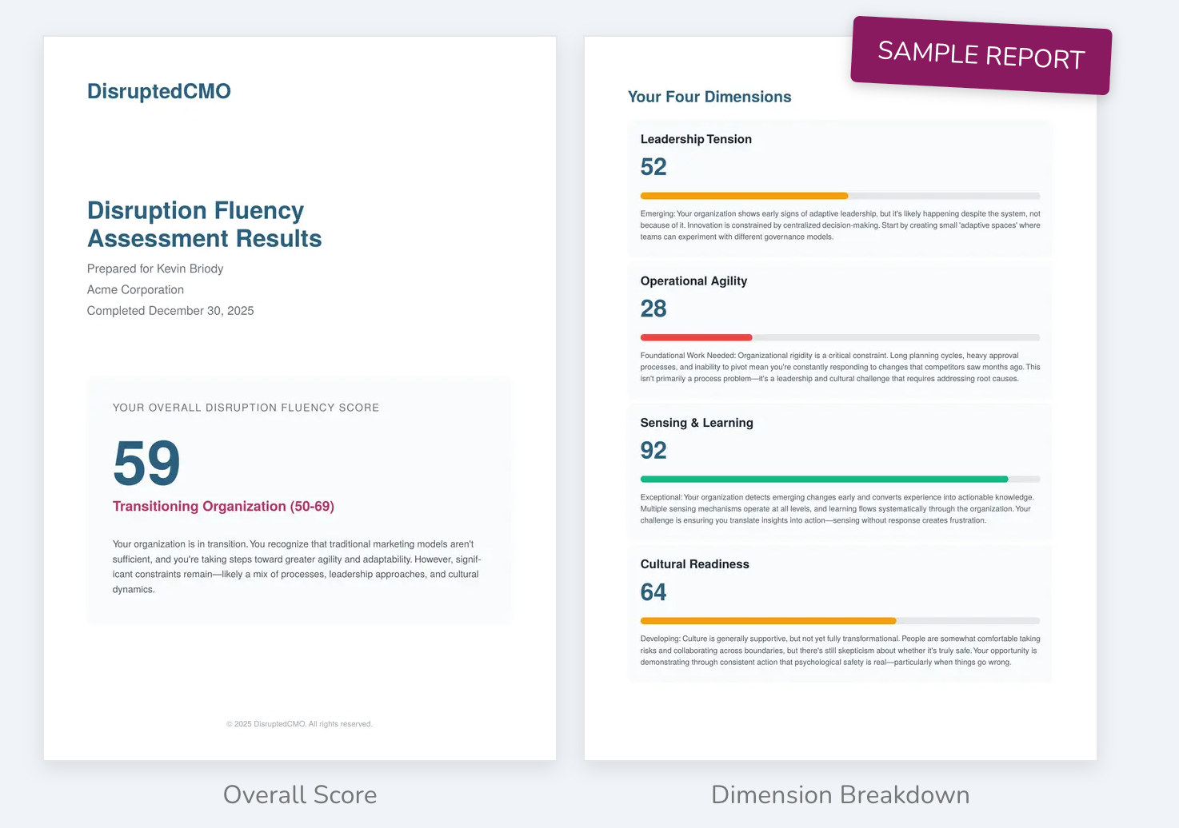
Task: Click the red Operational Agility progress bar
Action: tap(696, 337)
